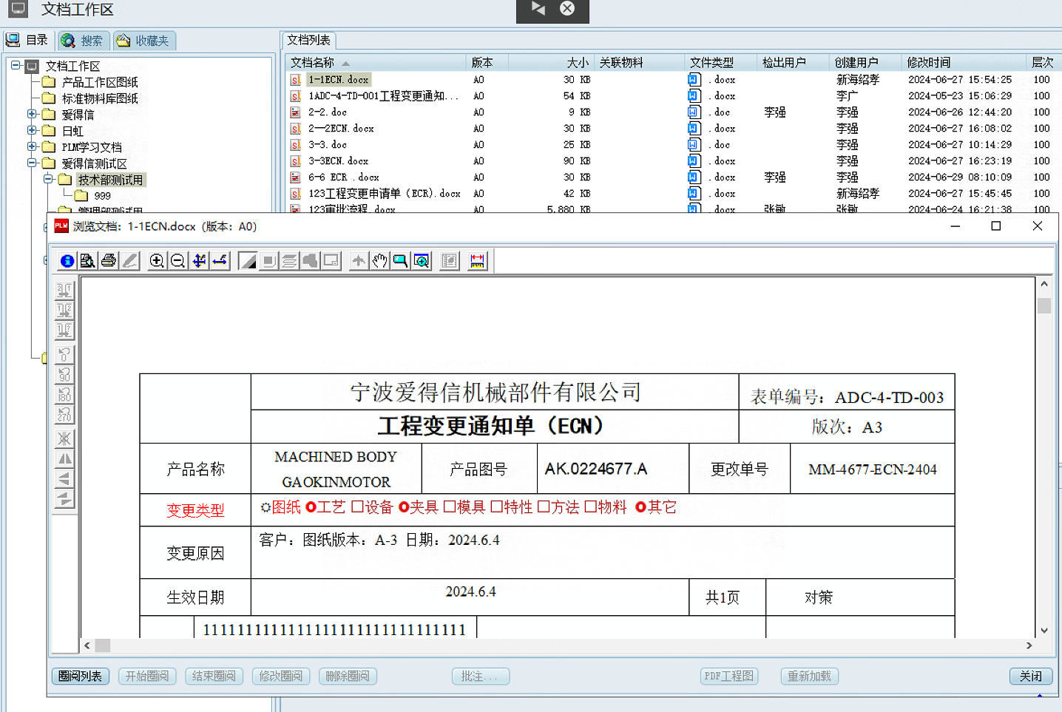Open print preview in viewer toolbar
The width and height of the screenshot is (1062, 712).
87,261
